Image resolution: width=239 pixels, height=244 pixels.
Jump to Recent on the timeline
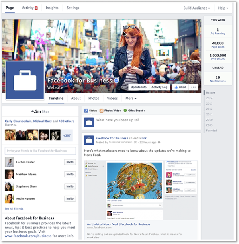click(x=211, y=93)
